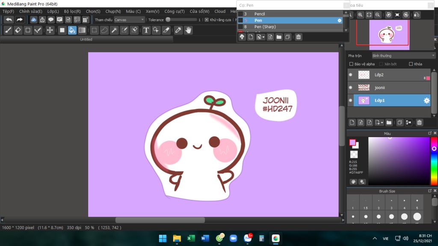Click the export/share icon in toolbar
The image size is (438, 246).
(42, 20)
